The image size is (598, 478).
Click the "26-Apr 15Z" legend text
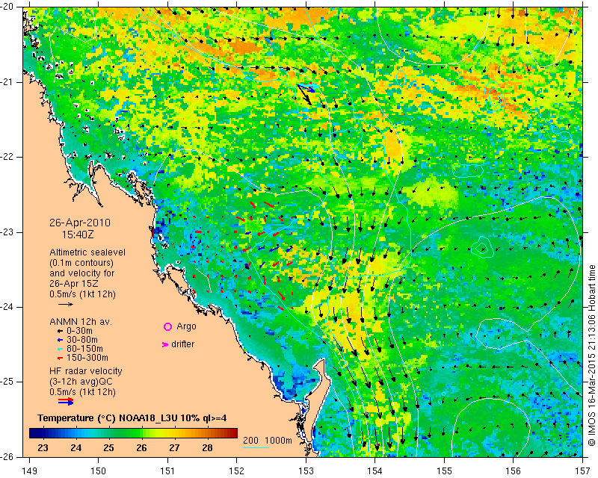click(x=73, y=284)
